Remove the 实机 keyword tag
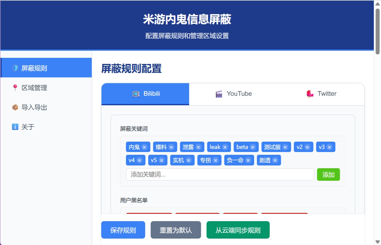Screen dimensions: 381x245 (189, 160)
